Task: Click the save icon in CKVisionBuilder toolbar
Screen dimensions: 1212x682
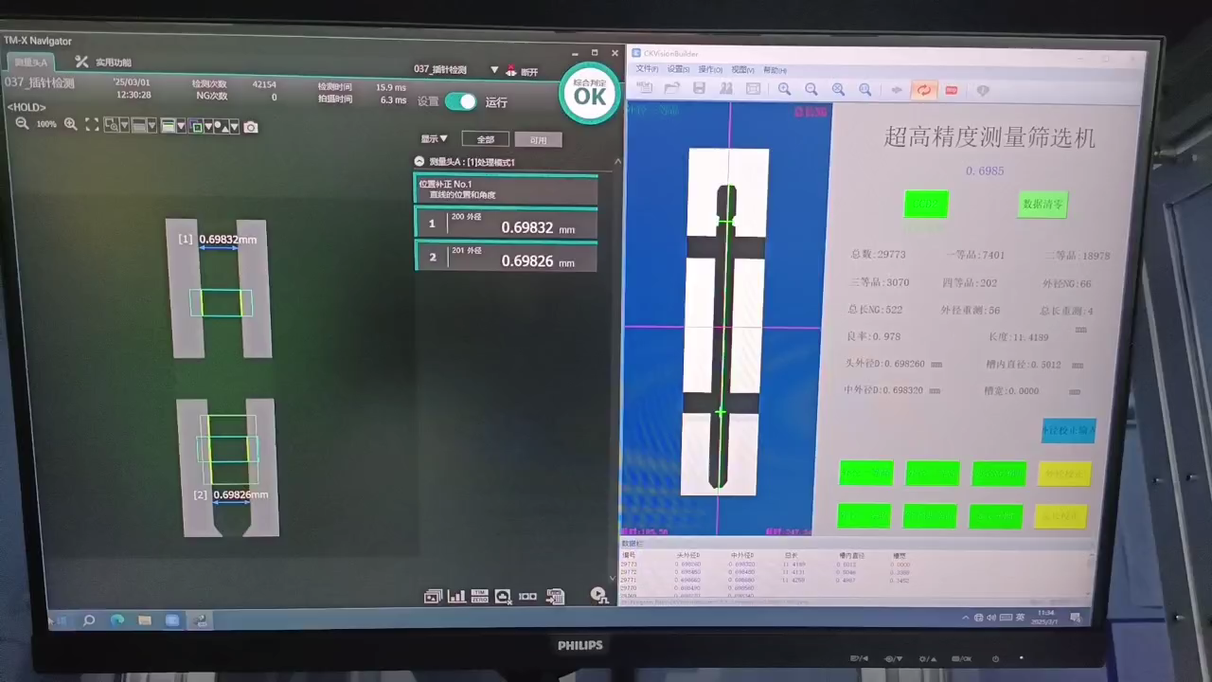Action: point(699,89)
